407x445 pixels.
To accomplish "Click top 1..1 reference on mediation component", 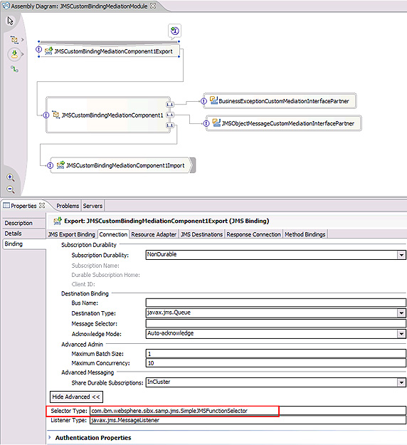I will (170, 105).
